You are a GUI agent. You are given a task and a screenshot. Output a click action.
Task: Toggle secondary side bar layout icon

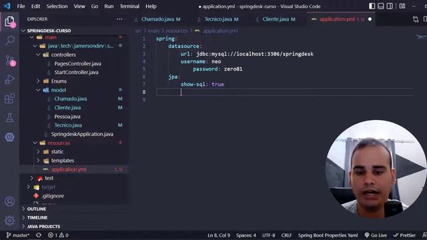point(390,6)
